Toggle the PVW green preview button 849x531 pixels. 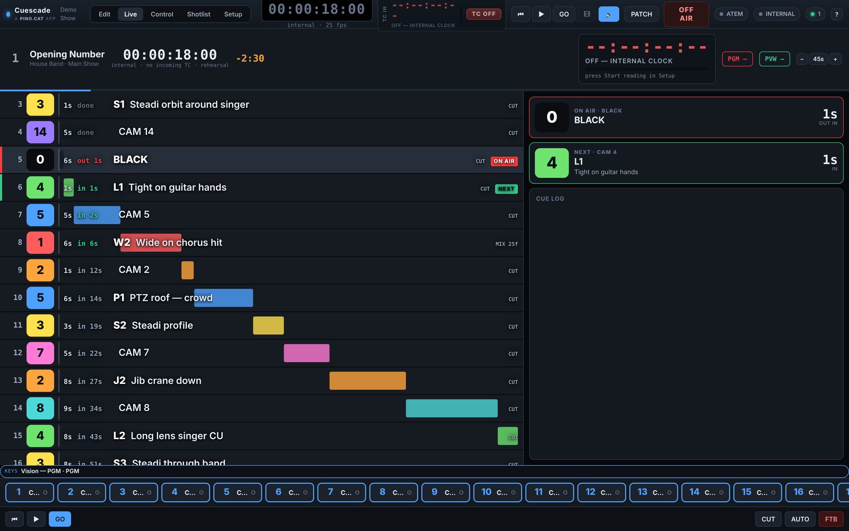tap(774, 59)
